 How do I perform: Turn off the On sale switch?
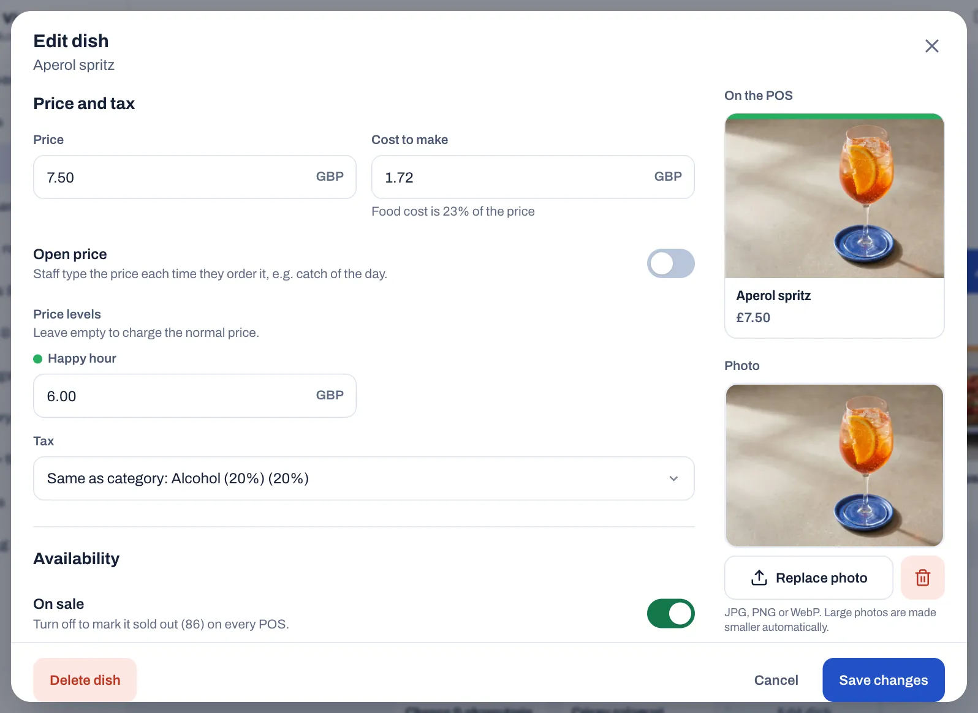tap(670, 613)
